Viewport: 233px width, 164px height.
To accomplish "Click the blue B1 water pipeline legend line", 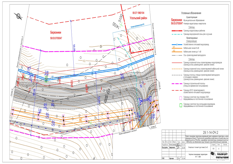I will pyautogui.click(x=177, y=44).
